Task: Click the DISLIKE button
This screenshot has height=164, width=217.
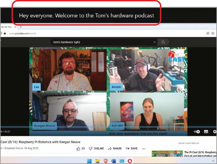Action: pos(96,149)
